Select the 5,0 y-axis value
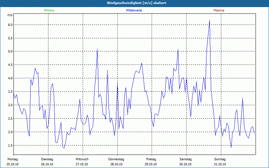The width and height of the screenshot is (269, 168). [10, 51]
